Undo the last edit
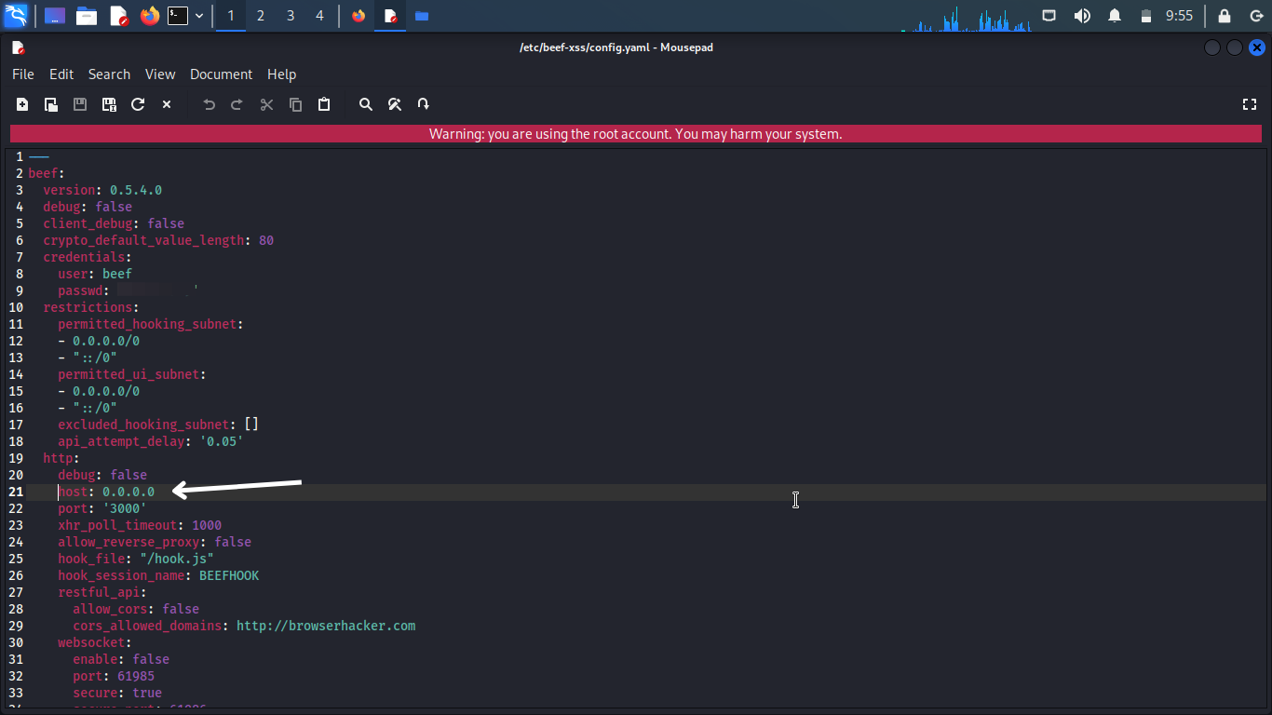 [209, 104]
